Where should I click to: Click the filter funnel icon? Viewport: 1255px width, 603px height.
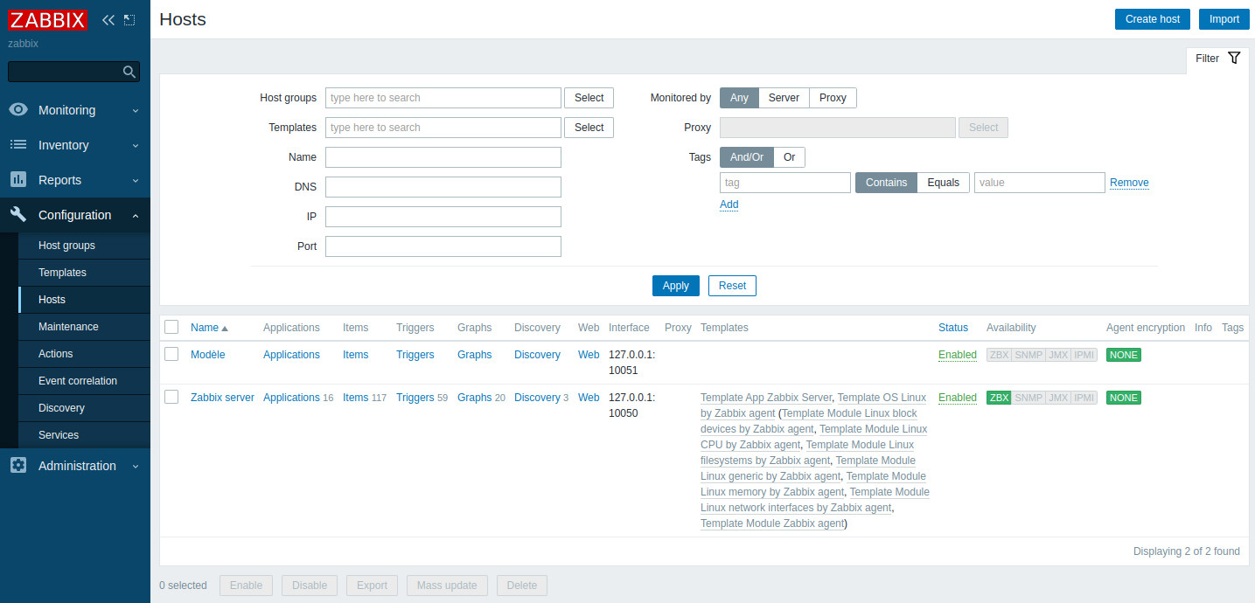[1234, 58]
